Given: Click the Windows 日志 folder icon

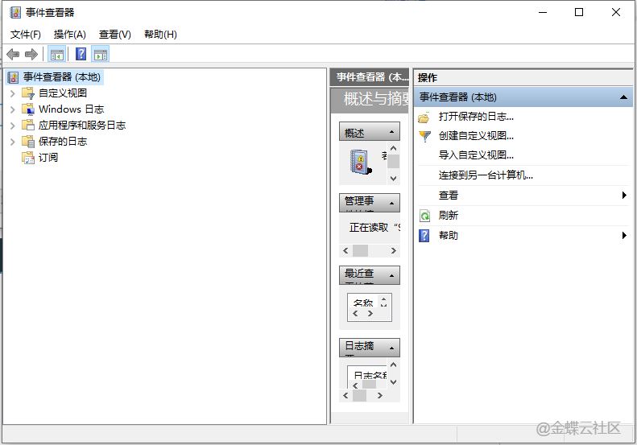Looking at the screenshot, I should [28, 109].
